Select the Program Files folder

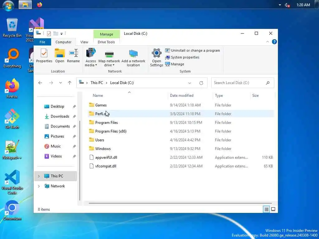click(x=181, y=123)
